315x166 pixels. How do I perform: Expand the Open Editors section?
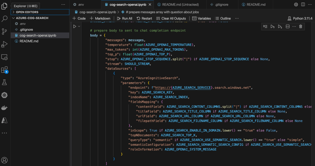tap(27, 12)
